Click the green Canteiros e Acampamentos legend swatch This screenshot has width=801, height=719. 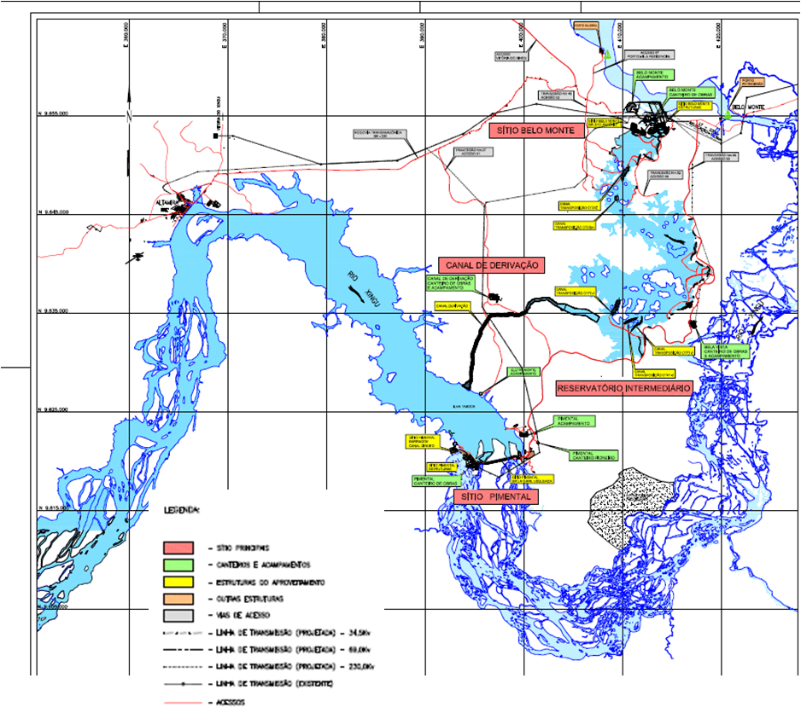click(178, 565)
